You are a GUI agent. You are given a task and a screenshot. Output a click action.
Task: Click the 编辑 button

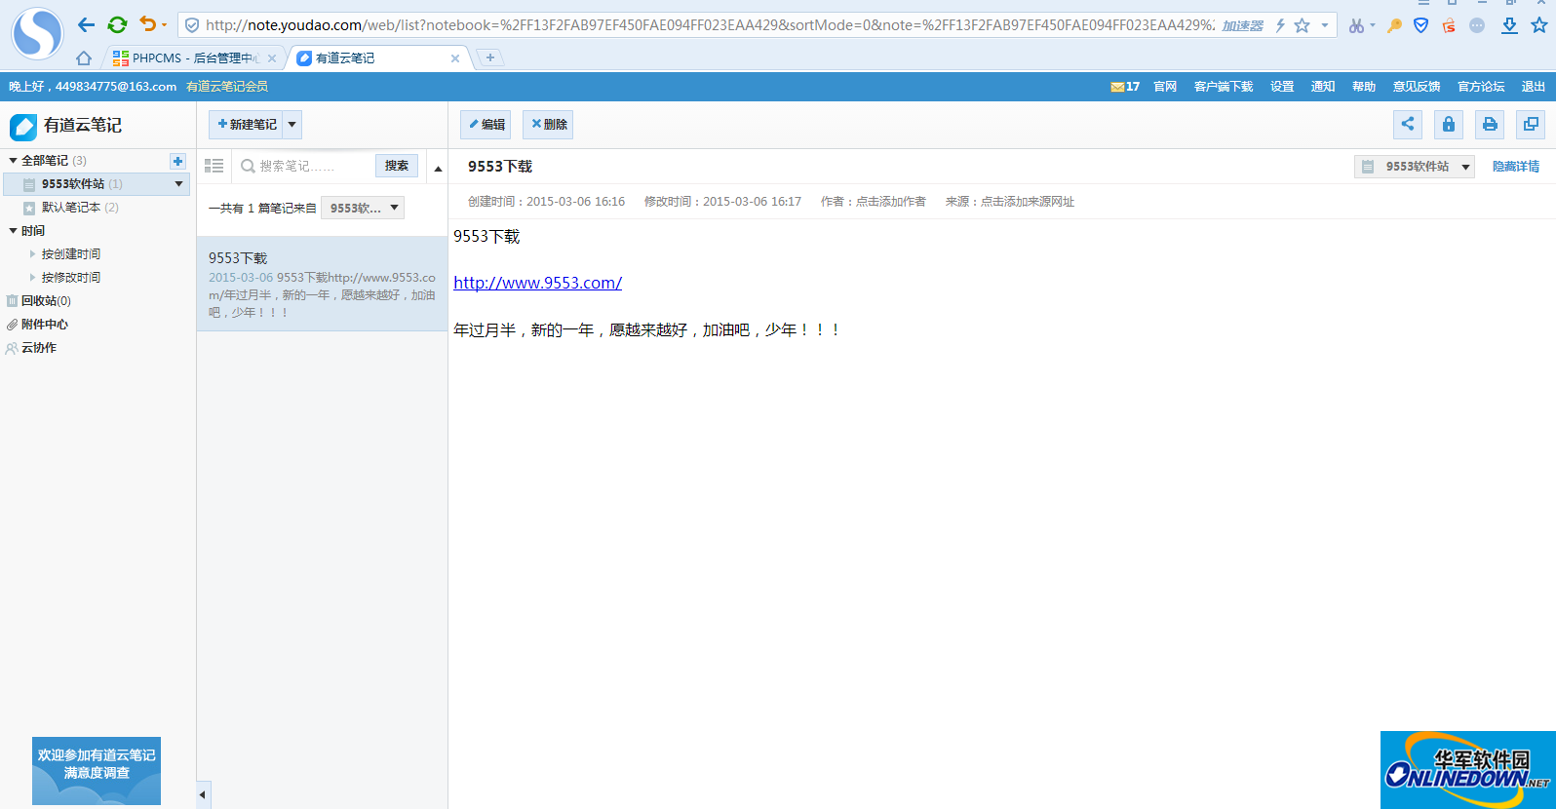[x=486, y=125]
